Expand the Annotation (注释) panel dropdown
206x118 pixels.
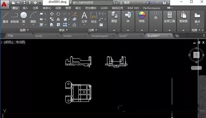point(93,30)
